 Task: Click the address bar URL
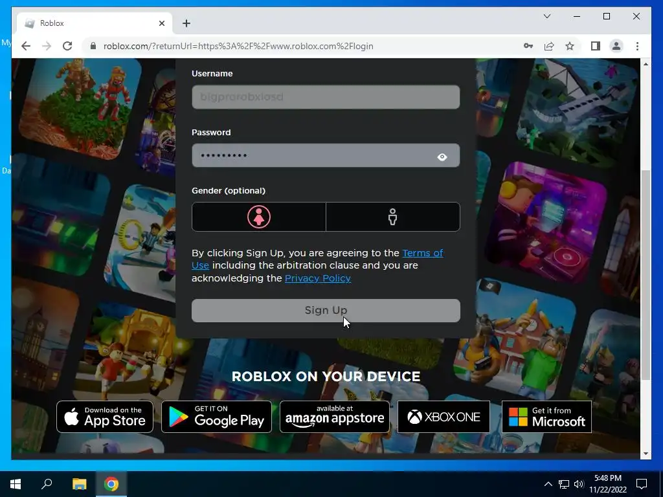click(x=238, y=46)
